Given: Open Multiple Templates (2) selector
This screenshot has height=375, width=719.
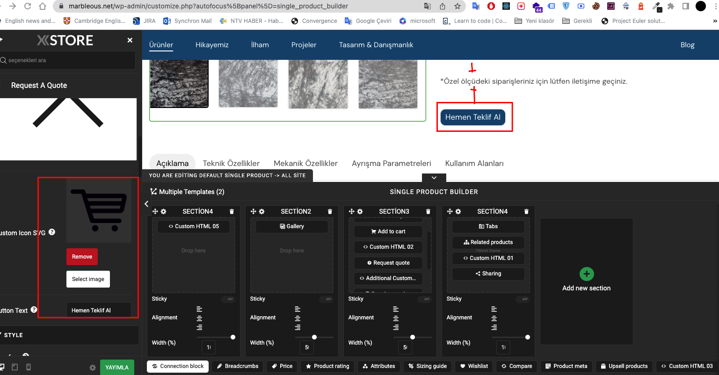Looking at the screenshot, I should [x=188, y=192].
